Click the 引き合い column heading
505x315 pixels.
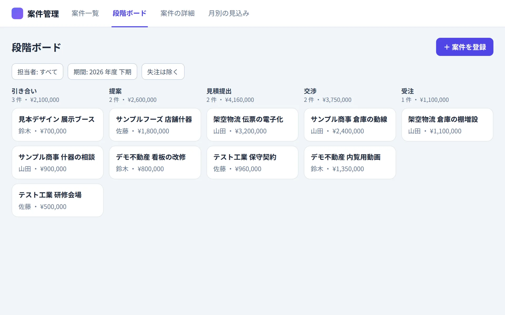[24, 91]
